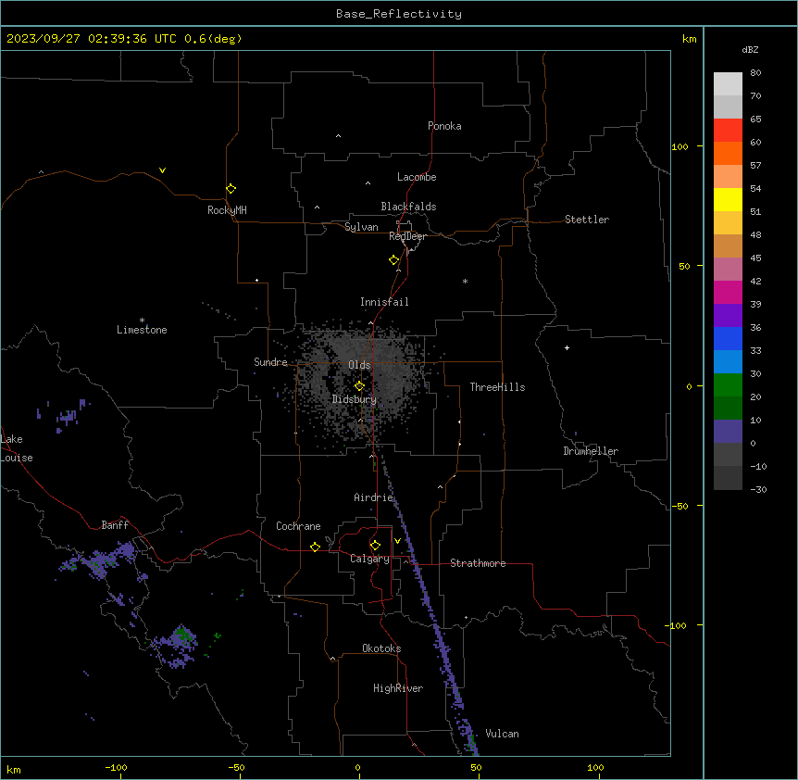Click the RedDeer city label
Viewport: 798px width, 780px height.
click(407, 236)
